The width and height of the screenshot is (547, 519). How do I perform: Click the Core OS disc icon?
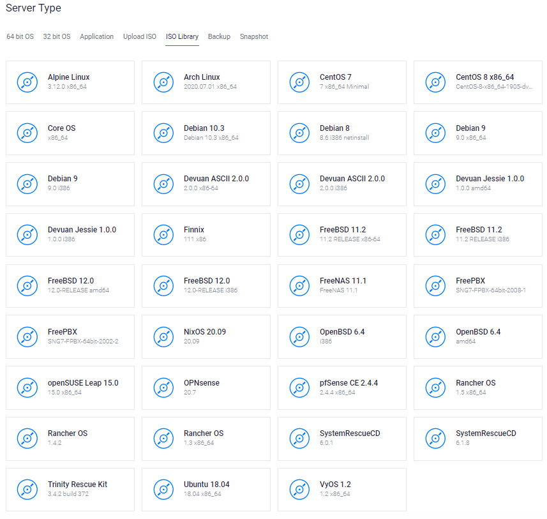click(x=27, y=133)
